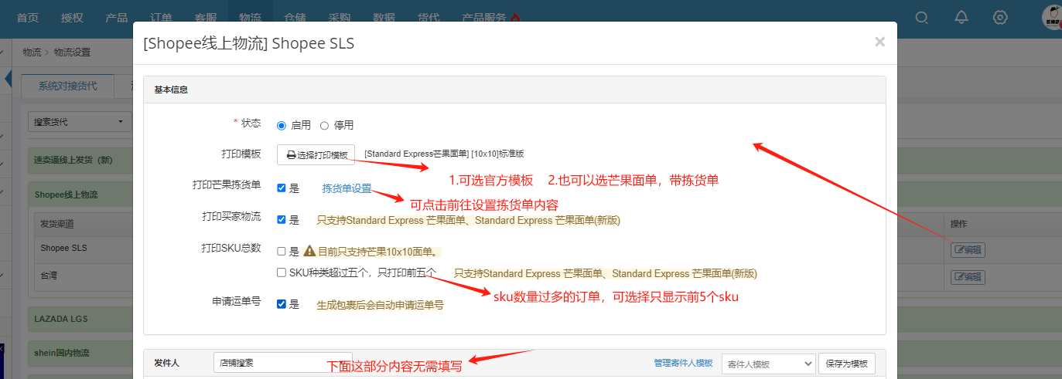Open the 管理寄件人模板 link
The height and width of the screenshot is (379, 1062).
pyautogui.click(x=683, y=364)
